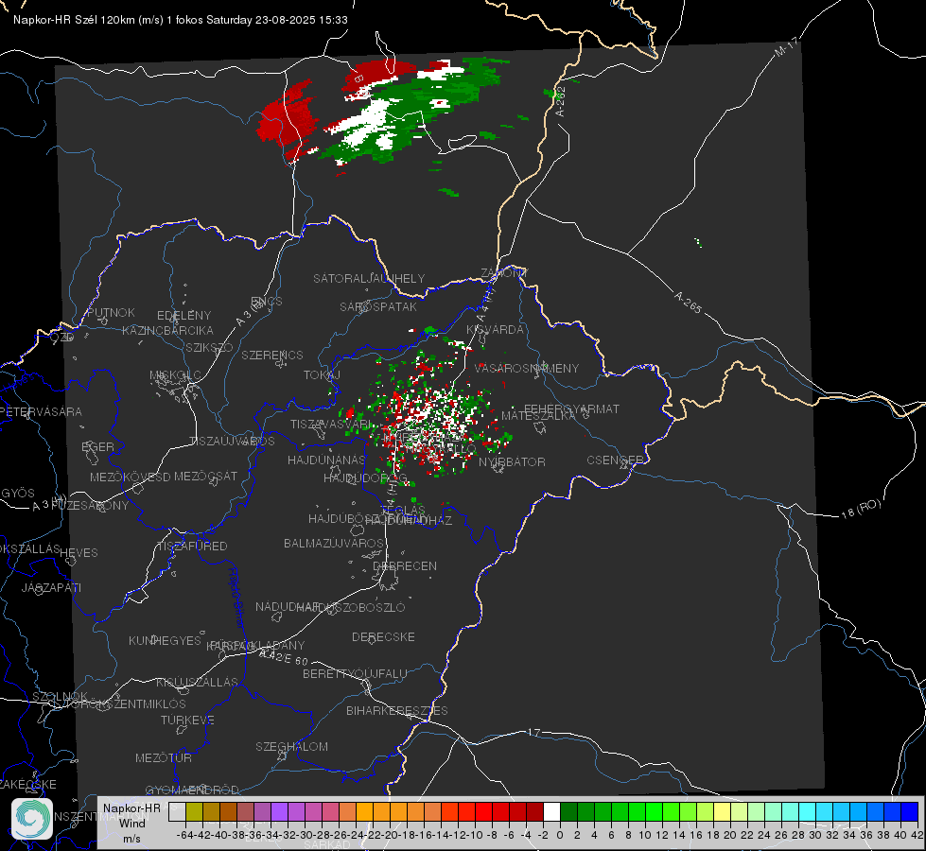The width and height of the screenshot is (926, 851).
Task: Pick the olive swatch right of -64
Action: pyautogui.click(x=194, y=812)
